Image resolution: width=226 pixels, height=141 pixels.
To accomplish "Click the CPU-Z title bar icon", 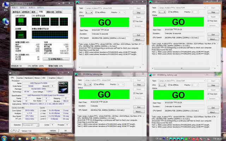I will tap(10, 73).
